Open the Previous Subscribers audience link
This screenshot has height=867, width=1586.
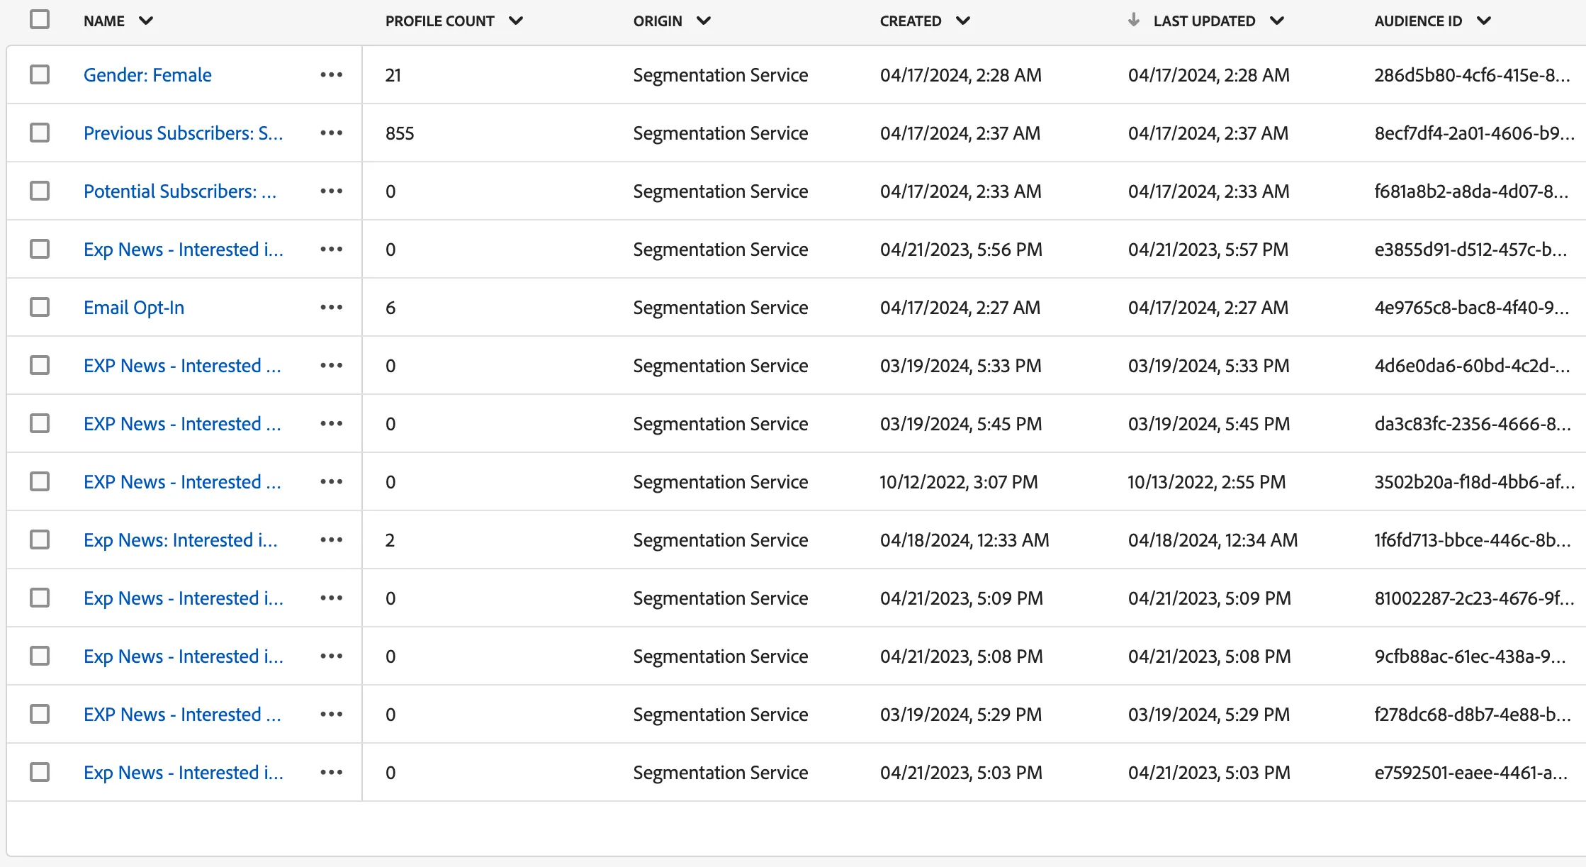point(183,133)
